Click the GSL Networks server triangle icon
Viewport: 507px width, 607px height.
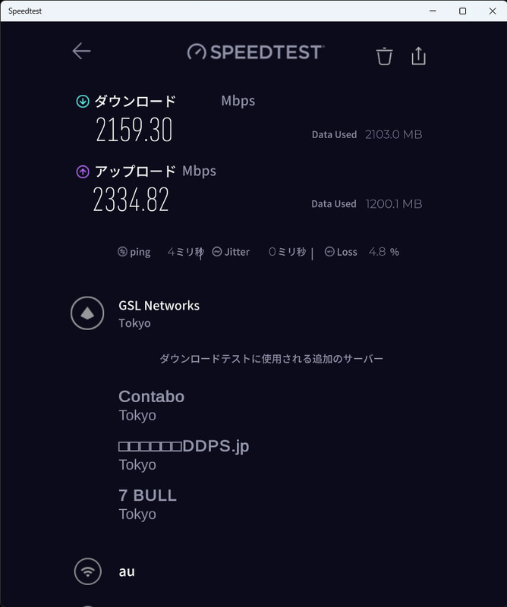(x=87, y=313)
